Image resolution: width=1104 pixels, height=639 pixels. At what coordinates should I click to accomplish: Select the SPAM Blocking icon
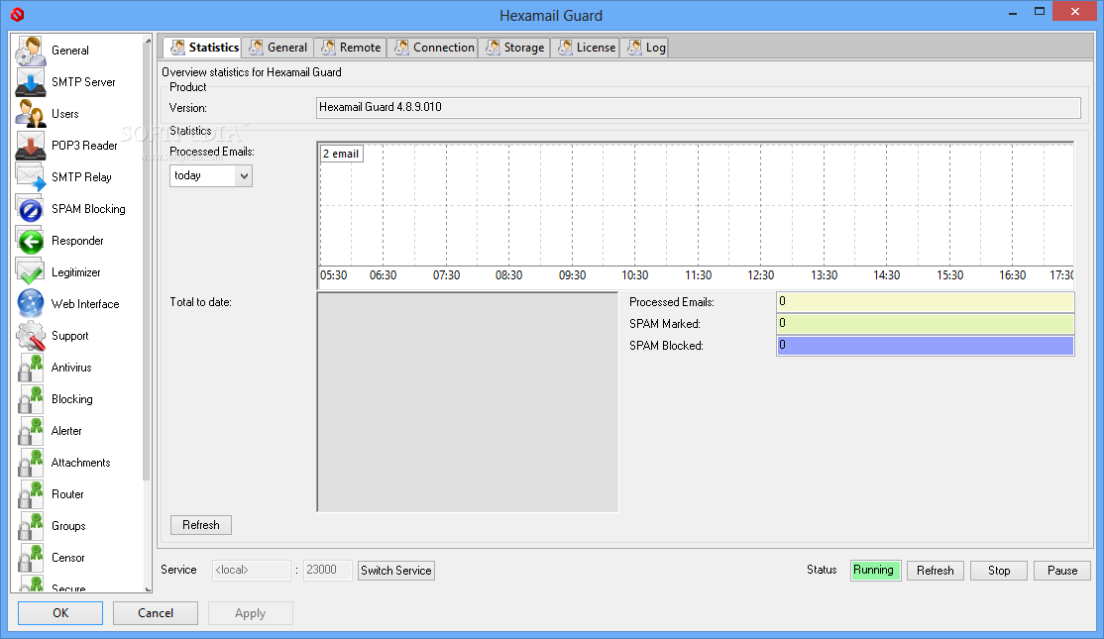tap(31, 209)
